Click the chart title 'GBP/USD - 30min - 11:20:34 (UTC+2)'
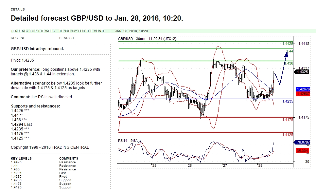This screenshot has width=316, height=193. point(147,39)
